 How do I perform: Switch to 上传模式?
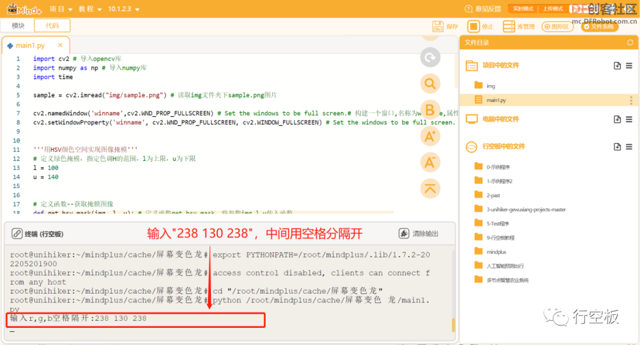[x=553, y=9]
